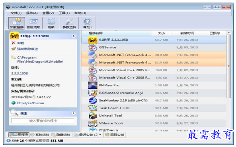Open the 操作(A) menu
Viewport: 236px width, 147px height.
pos(32,13)
